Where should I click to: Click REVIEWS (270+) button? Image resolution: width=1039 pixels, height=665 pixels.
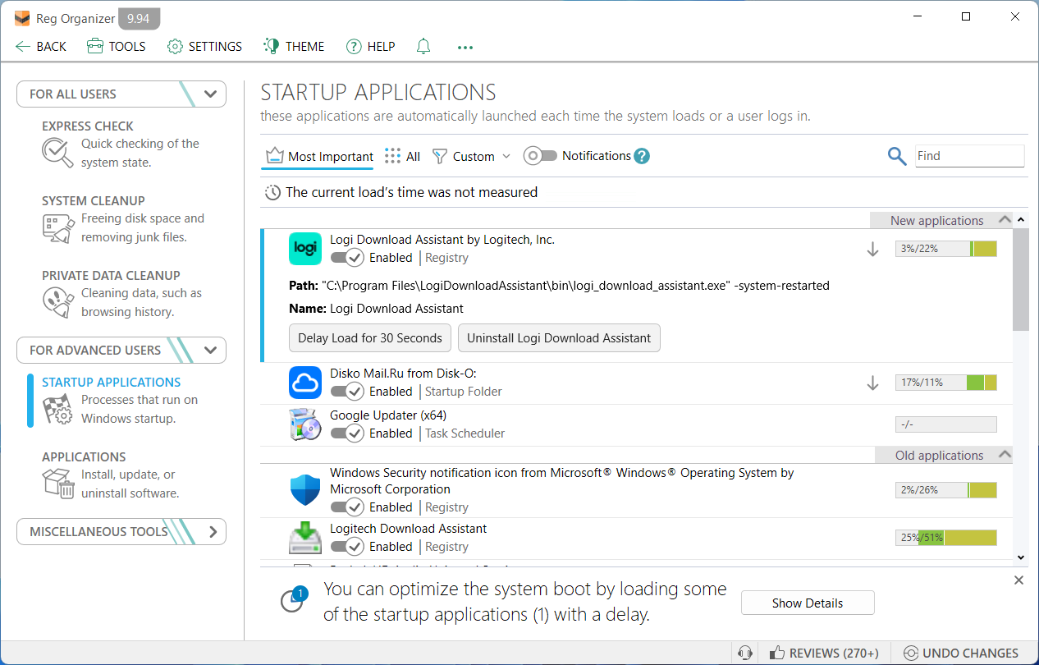(824, 654)
